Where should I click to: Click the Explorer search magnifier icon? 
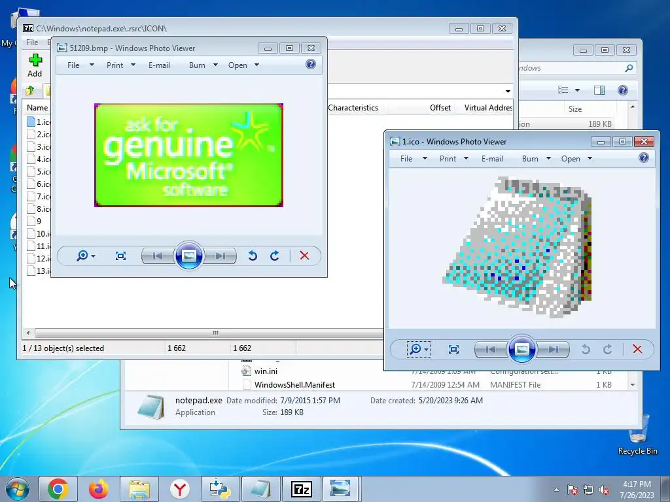click(x=629, y=68)
